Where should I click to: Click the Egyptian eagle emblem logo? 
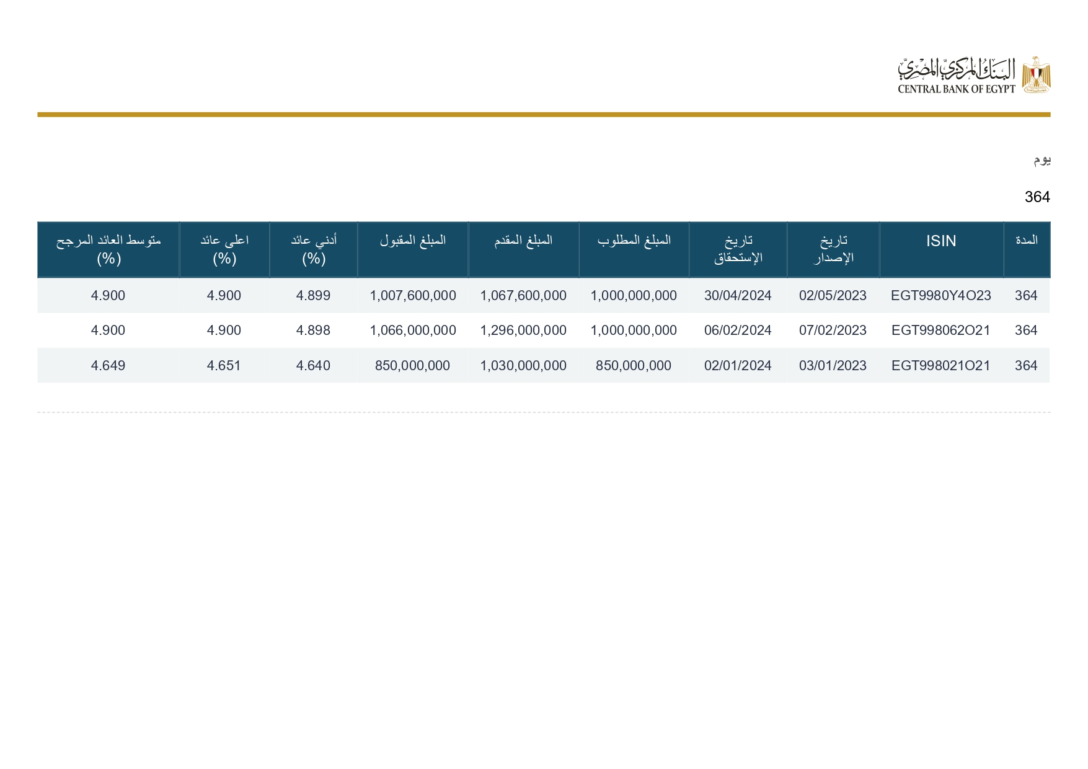(1036, 75)
